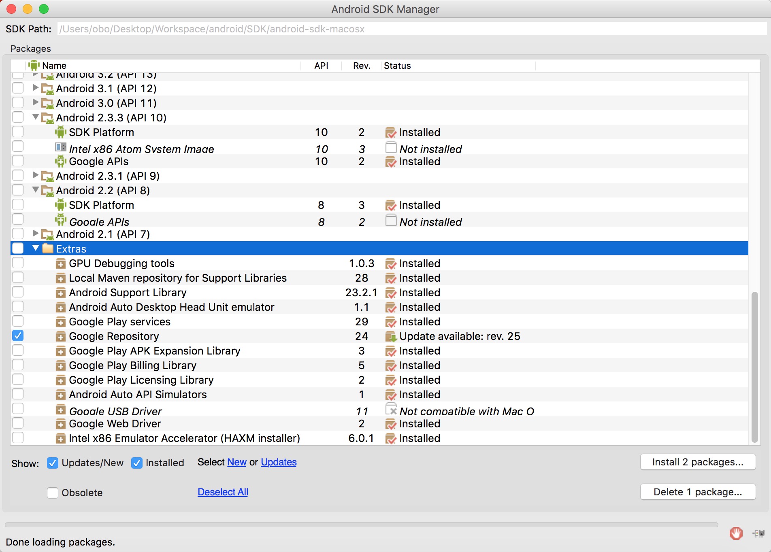Viewport: 771px width, 552px height.
Task: Check the Android Support Library checkbox
Action: (18, 292)
